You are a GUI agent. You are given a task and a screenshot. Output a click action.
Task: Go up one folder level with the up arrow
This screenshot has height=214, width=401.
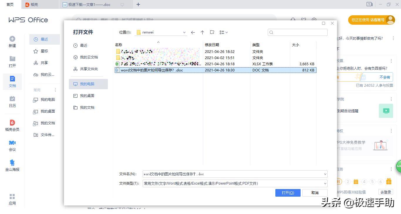pos(202,32)
